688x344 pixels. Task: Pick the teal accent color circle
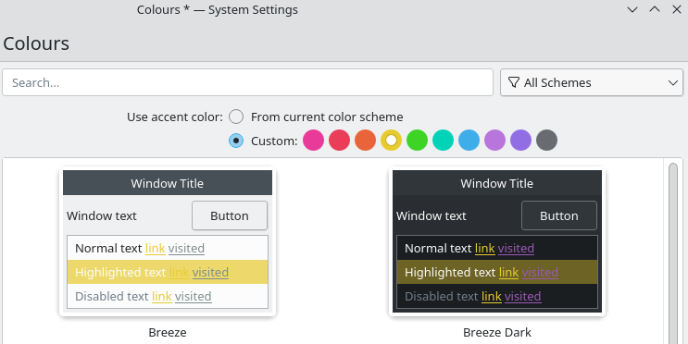tap(443, 141)
